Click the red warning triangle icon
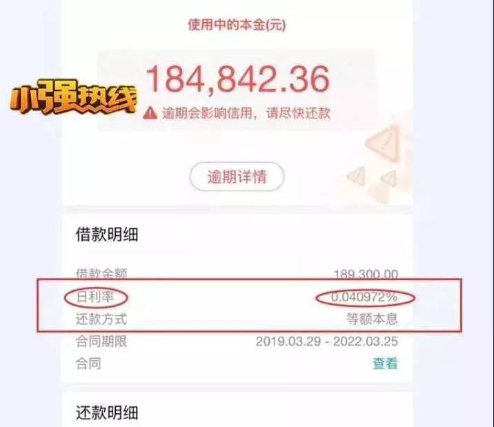This screenshot has height=427, width=494. coord(150,112)
